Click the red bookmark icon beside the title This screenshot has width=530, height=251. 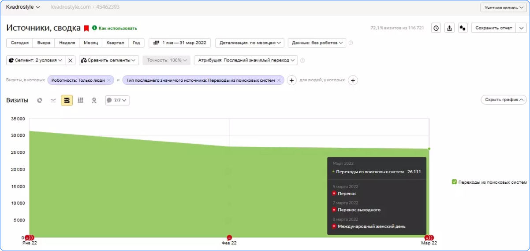(86, 28)
